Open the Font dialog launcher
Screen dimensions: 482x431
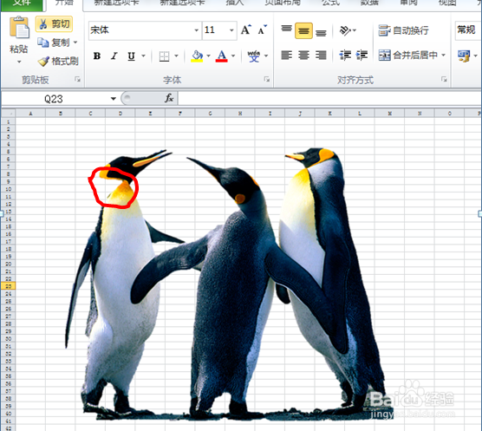(266, 80)
